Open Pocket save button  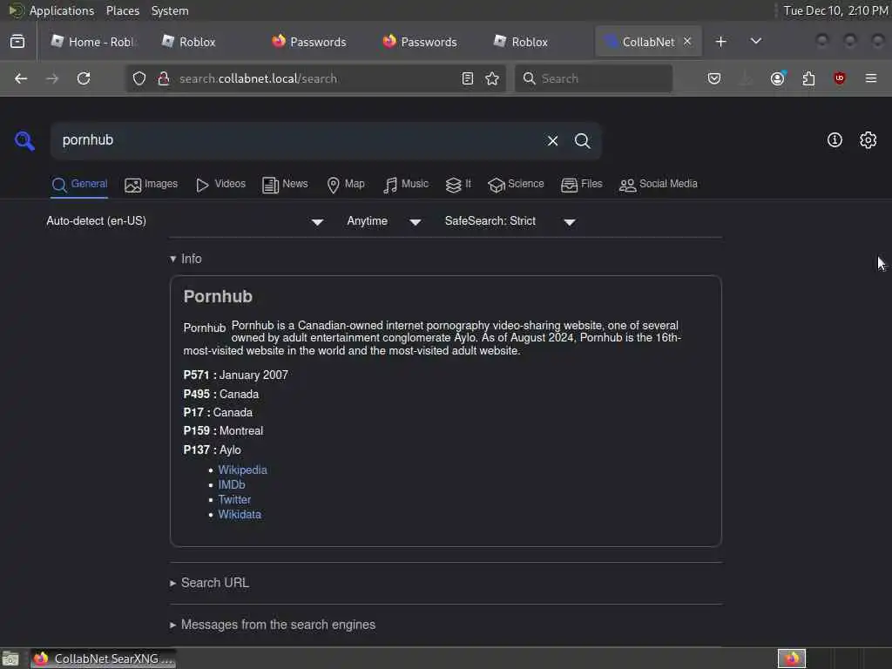click(x=714, y=78)
